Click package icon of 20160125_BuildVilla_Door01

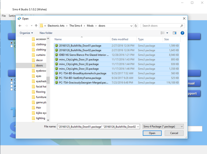click(56, 46)
